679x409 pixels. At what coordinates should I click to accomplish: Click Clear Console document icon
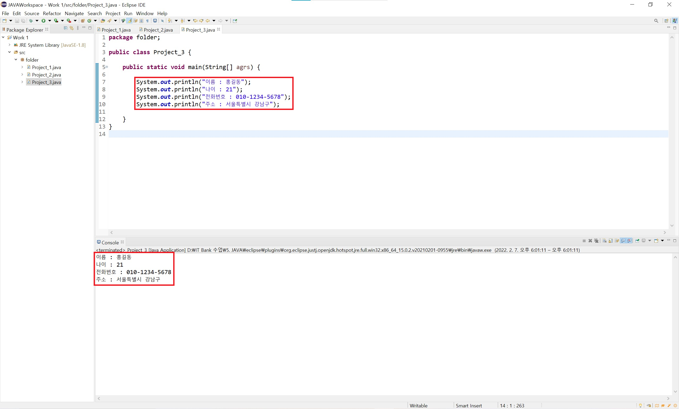coord(604,241)
